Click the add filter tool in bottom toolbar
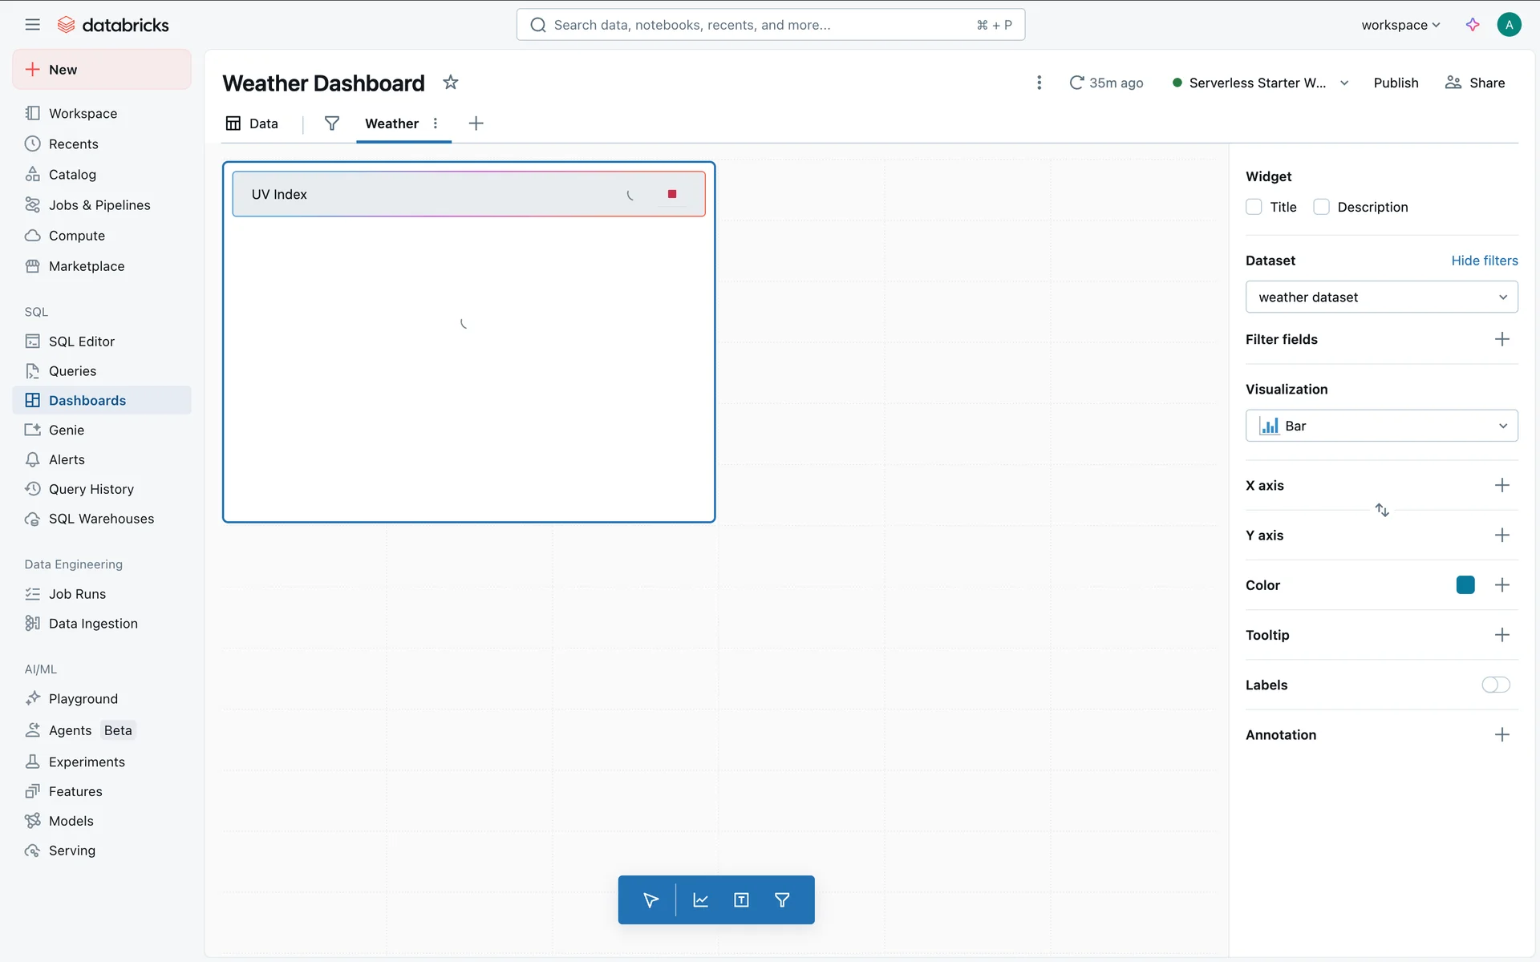This screenshot has height=962, width=1540. pyautogui.click(x=782, y=900)
